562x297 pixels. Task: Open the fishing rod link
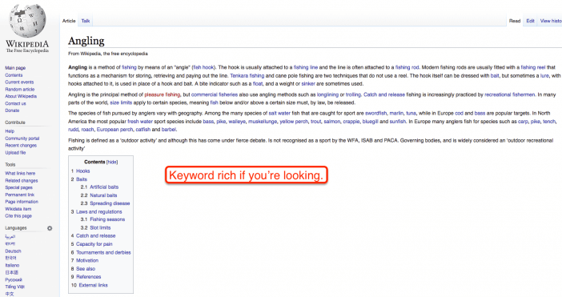(407, 67)
